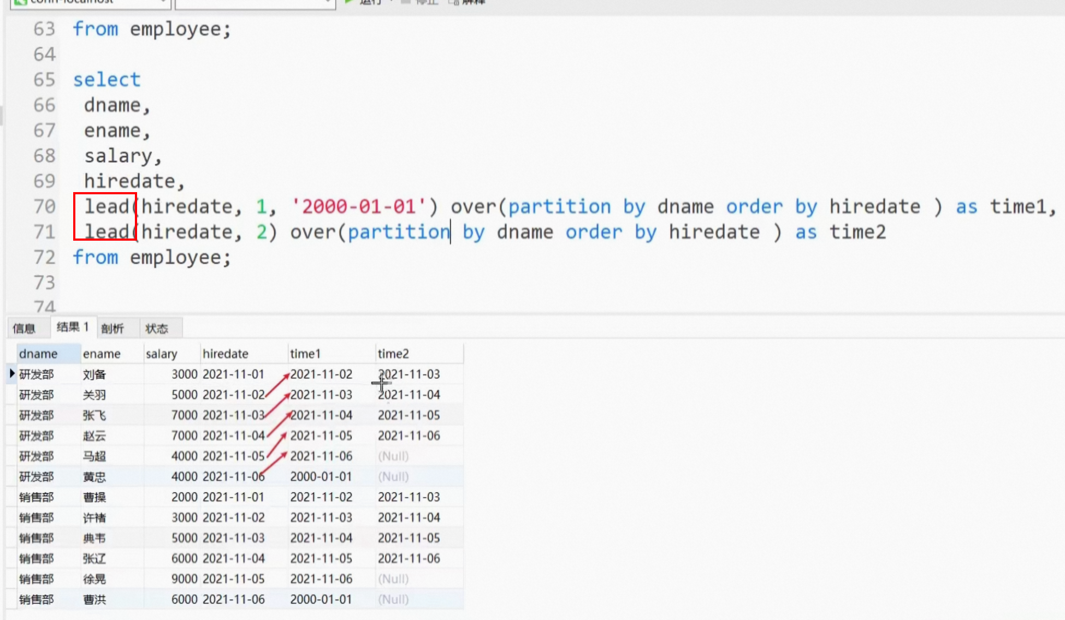Place cursor on the select keyword on line 65
1065x620 pixels.
(x=107, y=80)
